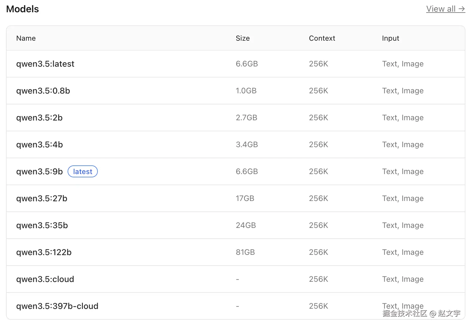This screenshot has height=326, width=469.
Task: Click the 1.0GB size value
Action: point(246,91)
